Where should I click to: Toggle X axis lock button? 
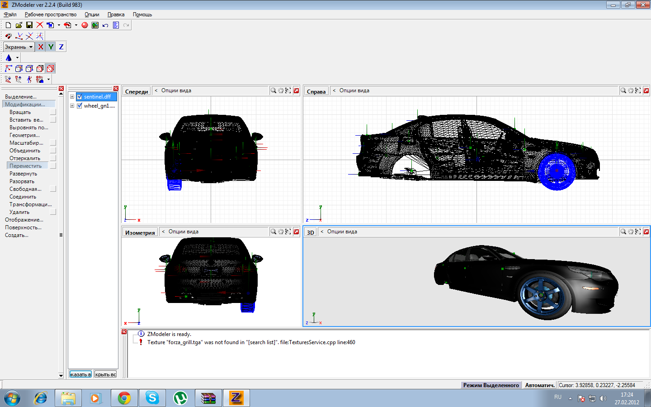(41, 47)
